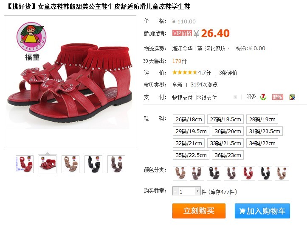This screenshot has width=307, height=226.
Task: Select shoe size 26码/18cm
Action: coord(189,119)
